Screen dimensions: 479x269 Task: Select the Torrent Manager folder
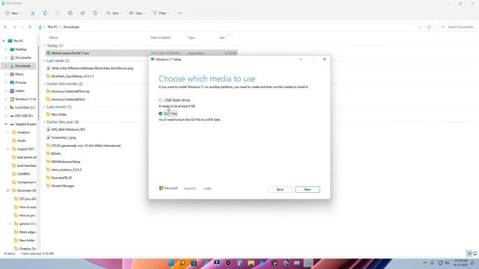coord(63,186)
